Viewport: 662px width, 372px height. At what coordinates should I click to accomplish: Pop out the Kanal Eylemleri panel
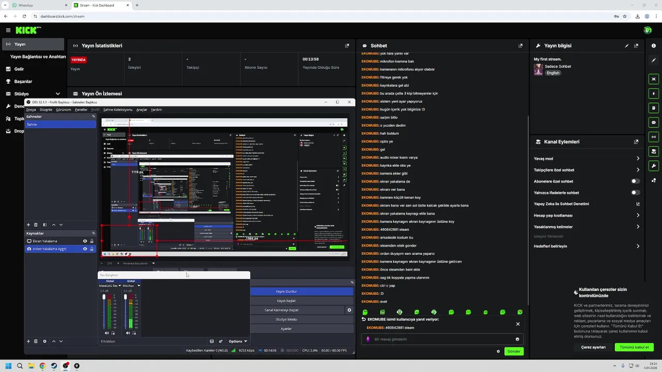636,142
